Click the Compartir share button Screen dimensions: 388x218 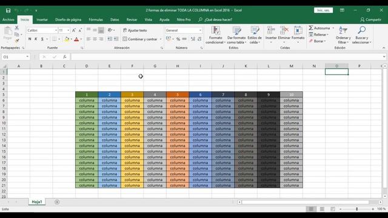click(370, 19)
